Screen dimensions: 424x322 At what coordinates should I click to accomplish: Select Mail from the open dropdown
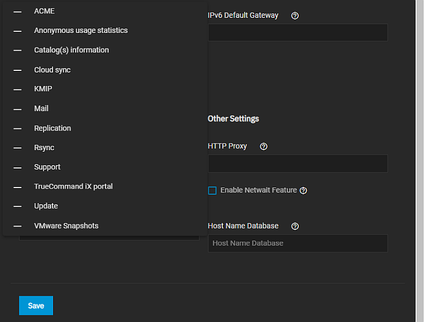41,109
